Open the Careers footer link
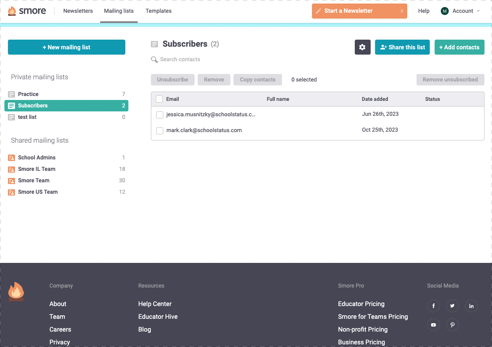 coord(60,329)
